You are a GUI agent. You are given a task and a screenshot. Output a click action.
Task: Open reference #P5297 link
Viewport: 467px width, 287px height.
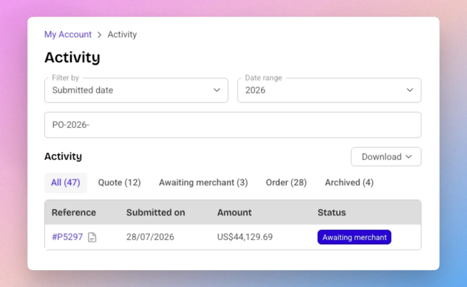coord(67,237)
